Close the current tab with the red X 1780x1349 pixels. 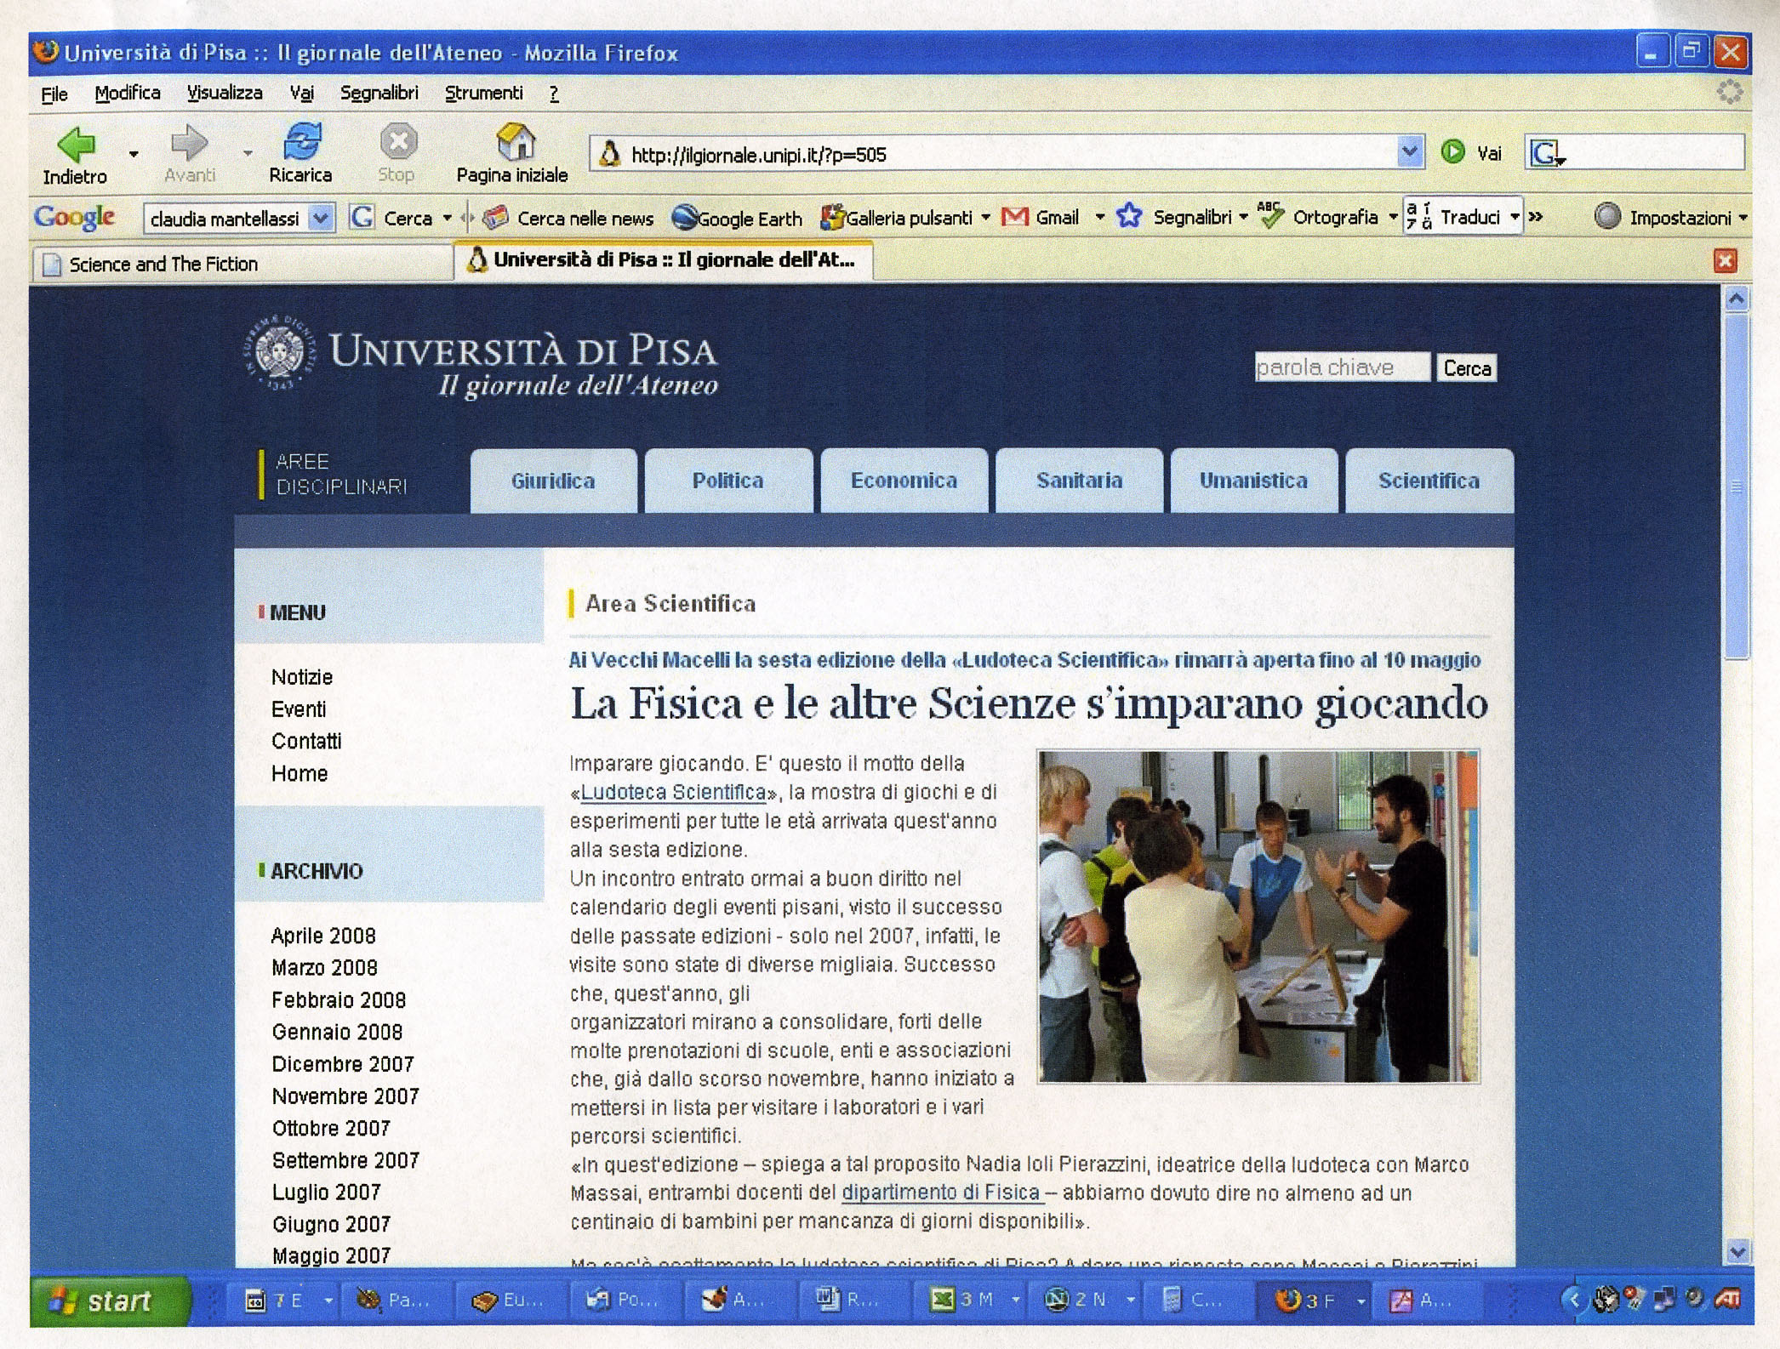pos(1725,261)
